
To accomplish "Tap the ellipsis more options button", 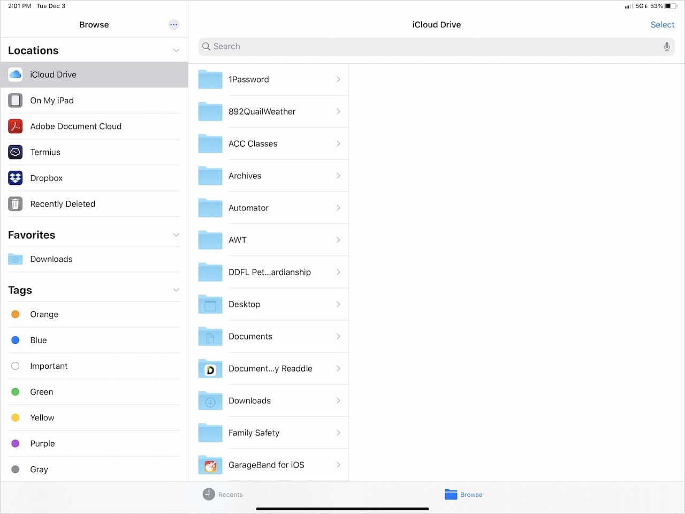I will click(x=173, y=25).
